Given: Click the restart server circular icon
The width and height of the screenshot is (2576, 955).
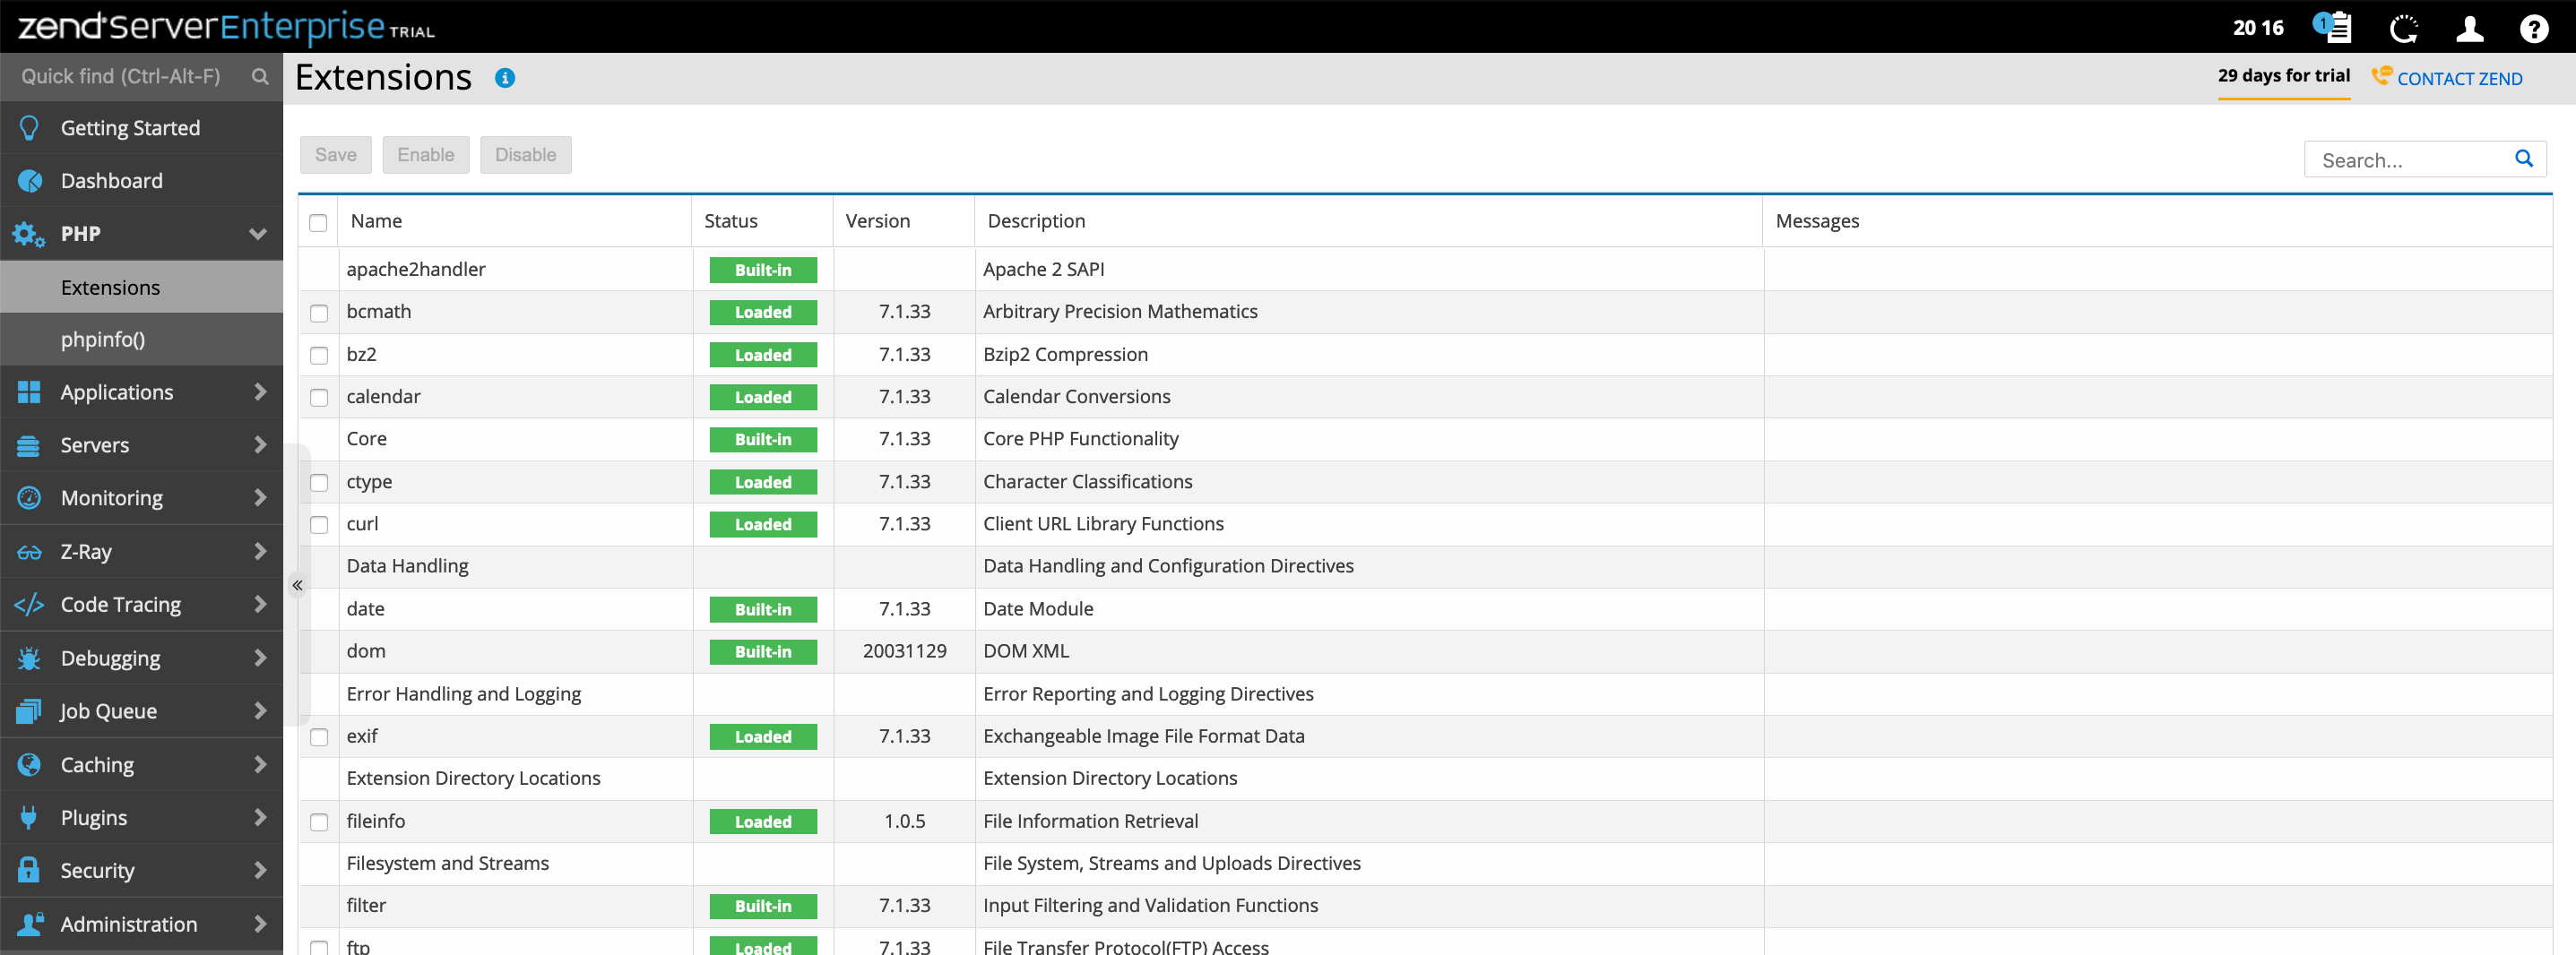Looking at the screenshot, I should pos(2402,29).
